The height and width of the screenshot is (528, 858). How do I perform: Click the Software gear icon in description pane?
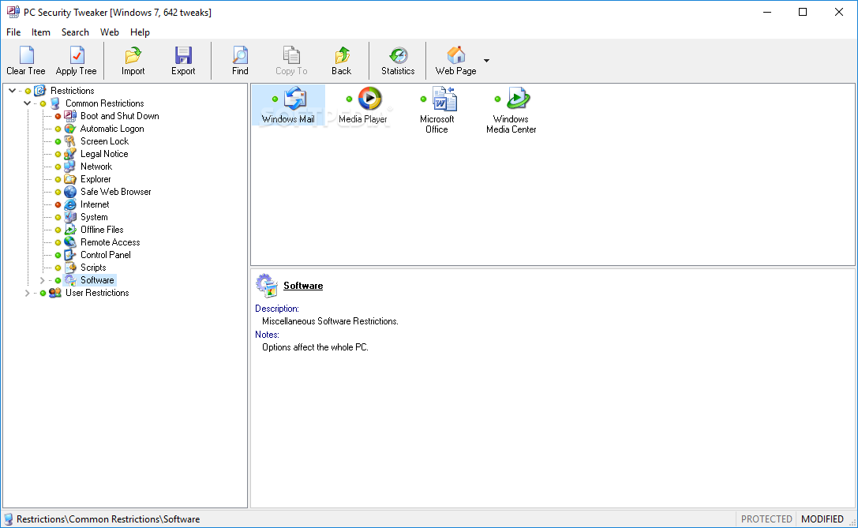[267, 285]
